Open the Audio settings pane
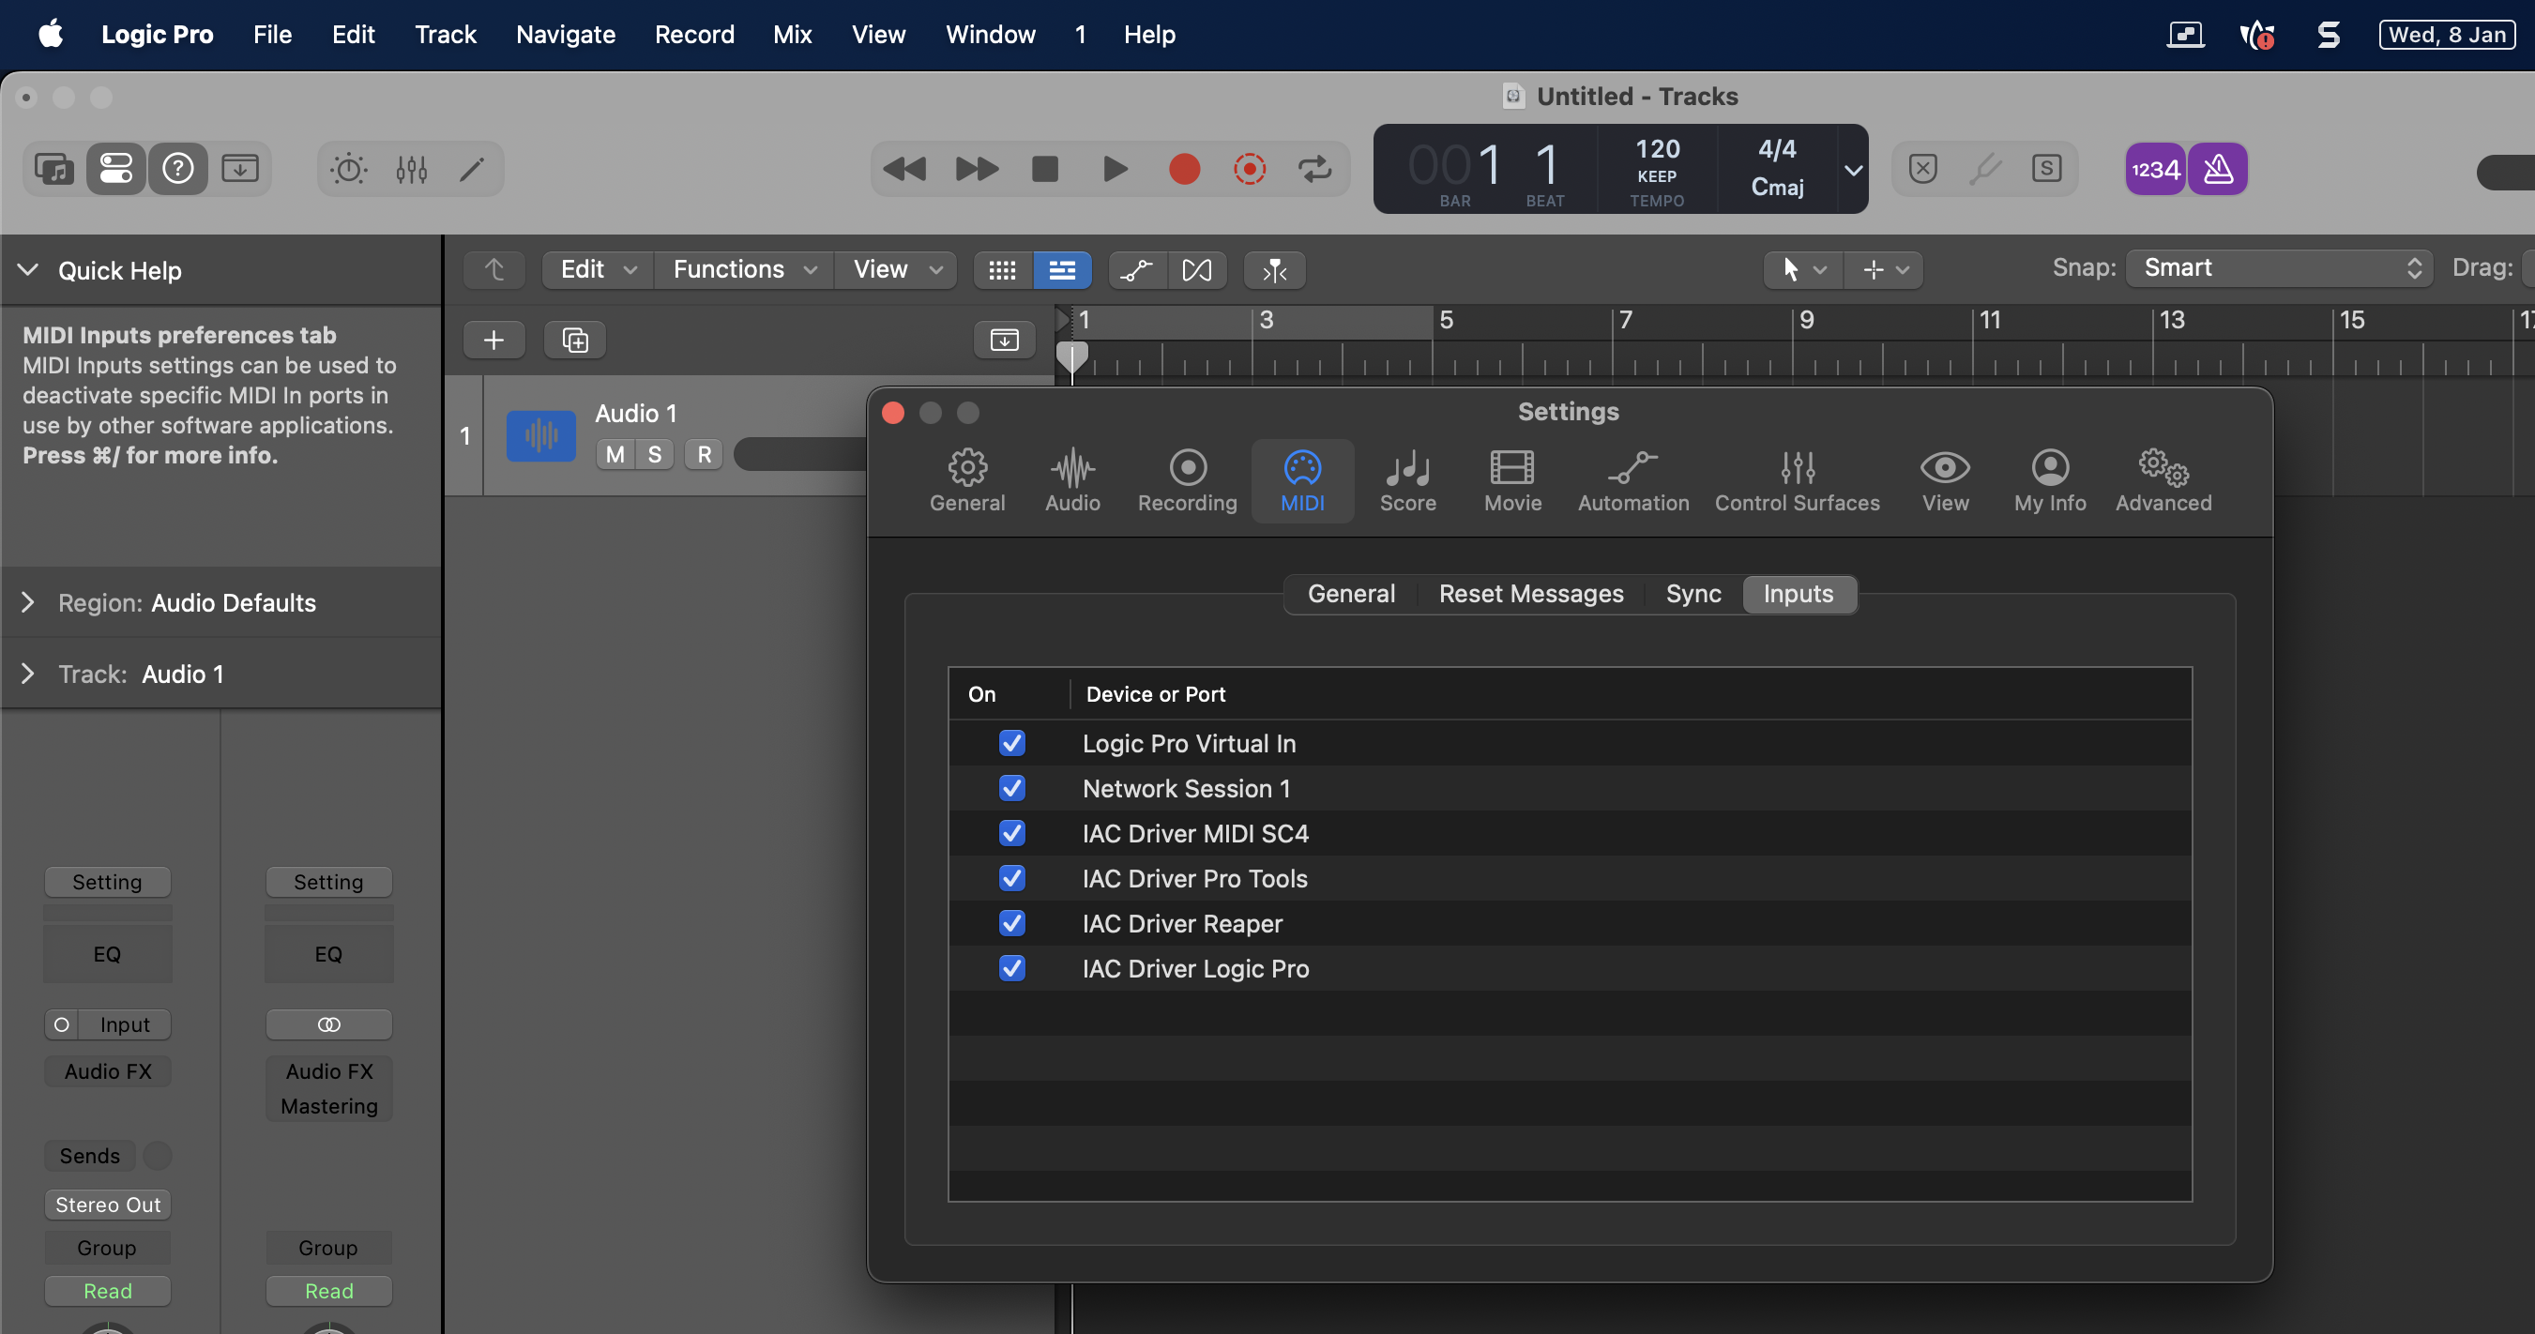Screen dimensions: 2535x1334 (x=1071, y=481)
